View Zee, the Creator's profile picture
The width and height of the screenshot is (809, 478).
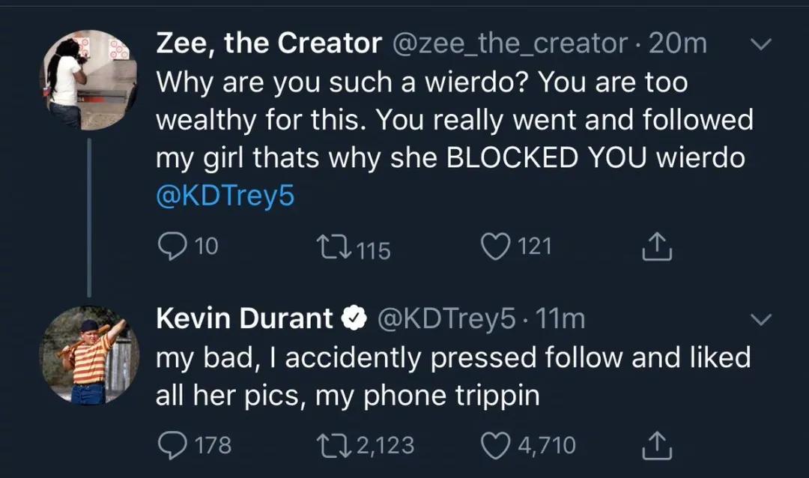pyautogui.click(x=88, y=80)
